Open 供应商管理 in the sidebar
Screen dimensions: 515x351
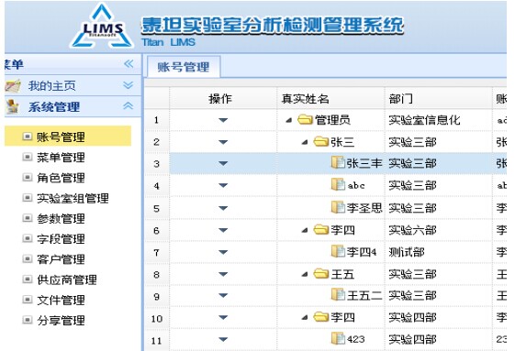(x=67, y=280)
